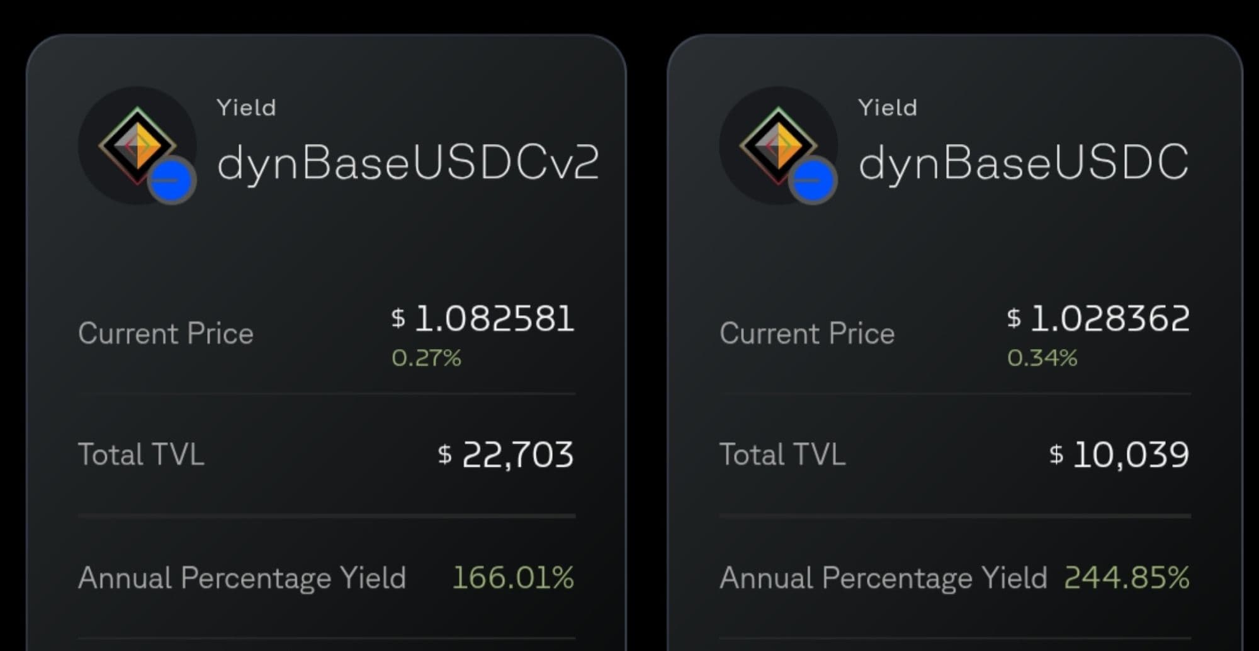This screenshot has height=651, width=1259.
Task: Click the 244.85% annual yield figure
Action: tap(1126, 577)
